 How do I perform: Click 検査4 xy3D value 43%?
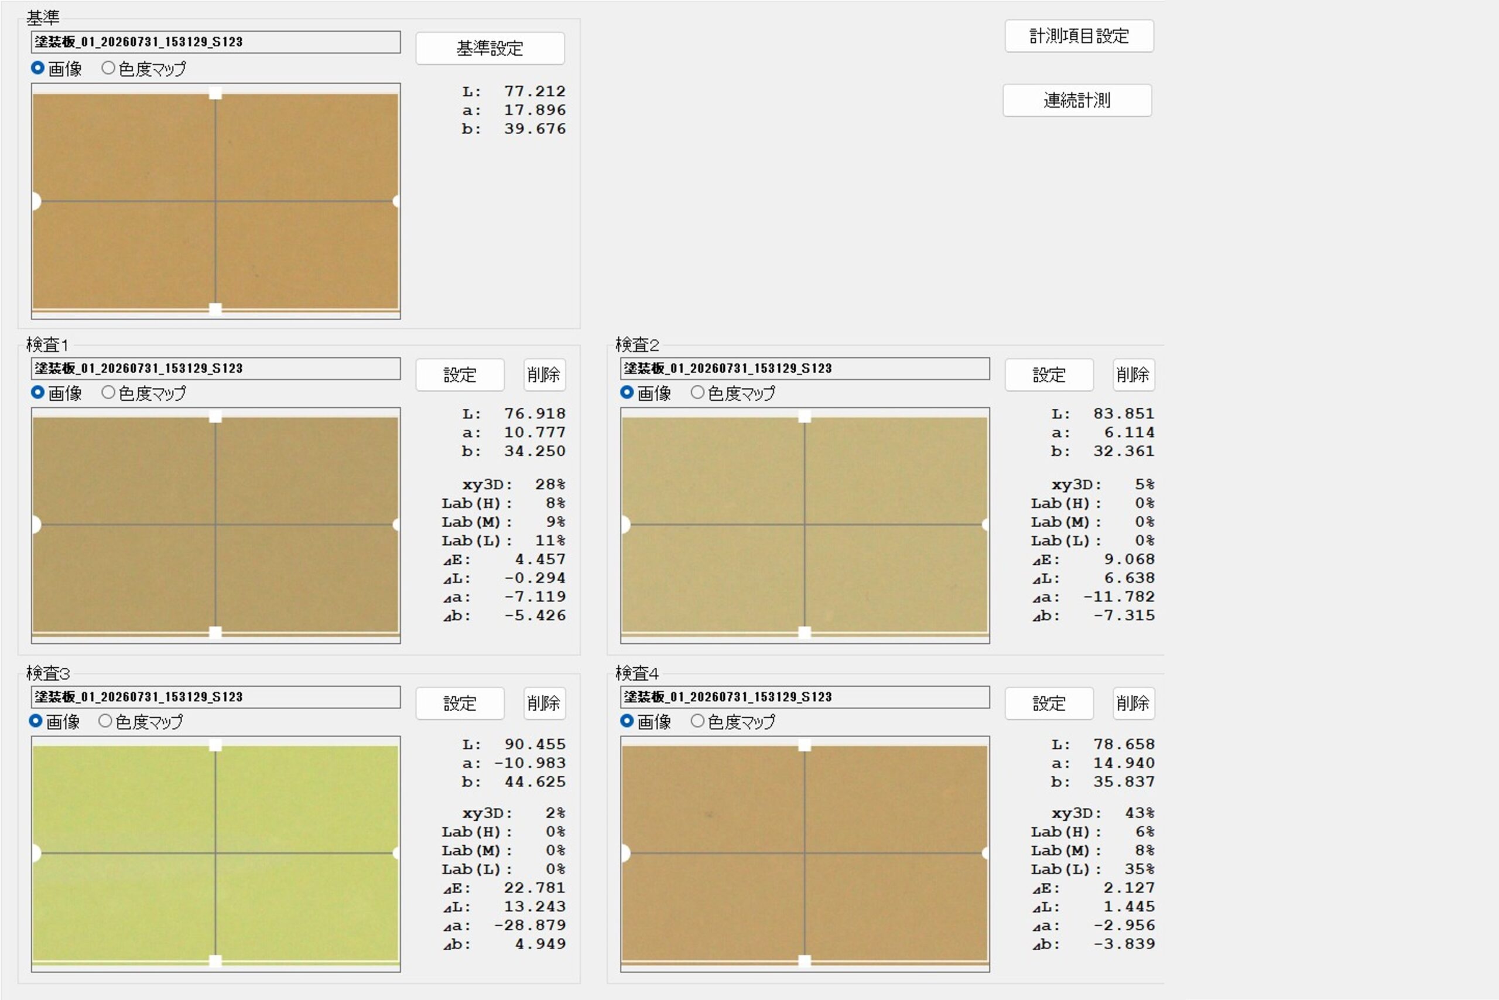(1139, 813)
